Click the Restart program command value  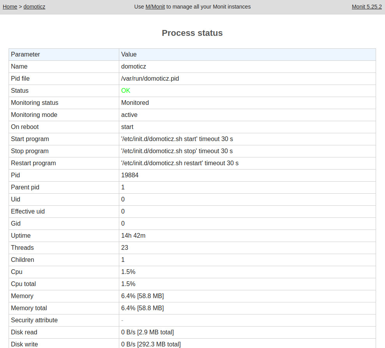pyautogui.click(x=180, y=163)
